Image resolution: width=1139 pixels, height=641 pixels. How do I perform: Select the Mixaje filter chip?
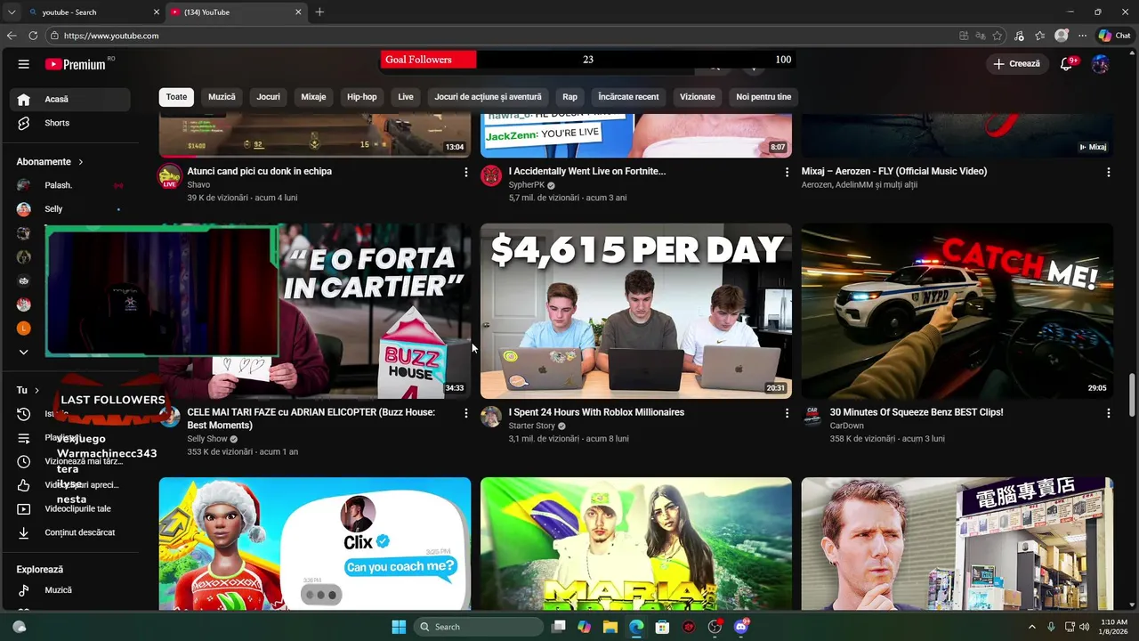pos(313,97)
